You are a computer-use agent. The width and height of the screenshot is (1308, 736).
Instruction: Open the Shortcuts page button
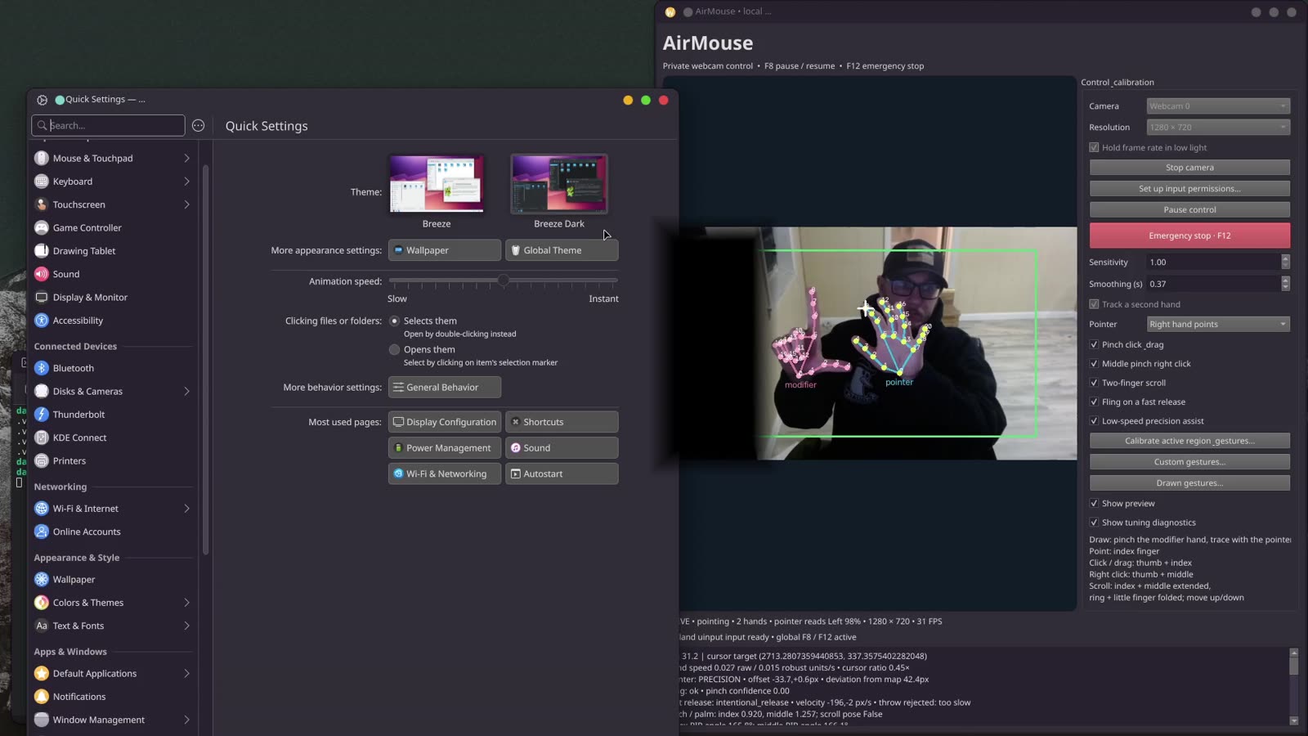(x=562, y=422)
